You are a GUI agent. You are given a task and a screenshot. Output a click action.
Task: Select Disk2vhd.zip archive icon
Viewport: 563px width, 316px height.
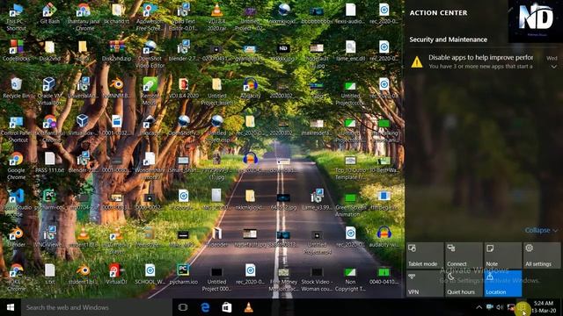coord(117,51)
